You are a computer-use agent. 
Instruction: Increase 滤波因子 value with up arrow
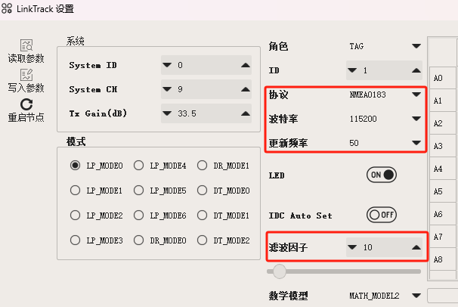coord(416,247)
